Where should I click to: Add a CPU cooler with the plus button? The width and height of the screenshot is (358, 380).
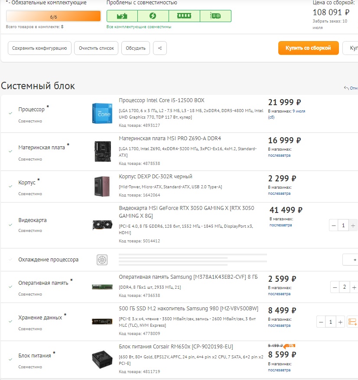coord(351,260)
